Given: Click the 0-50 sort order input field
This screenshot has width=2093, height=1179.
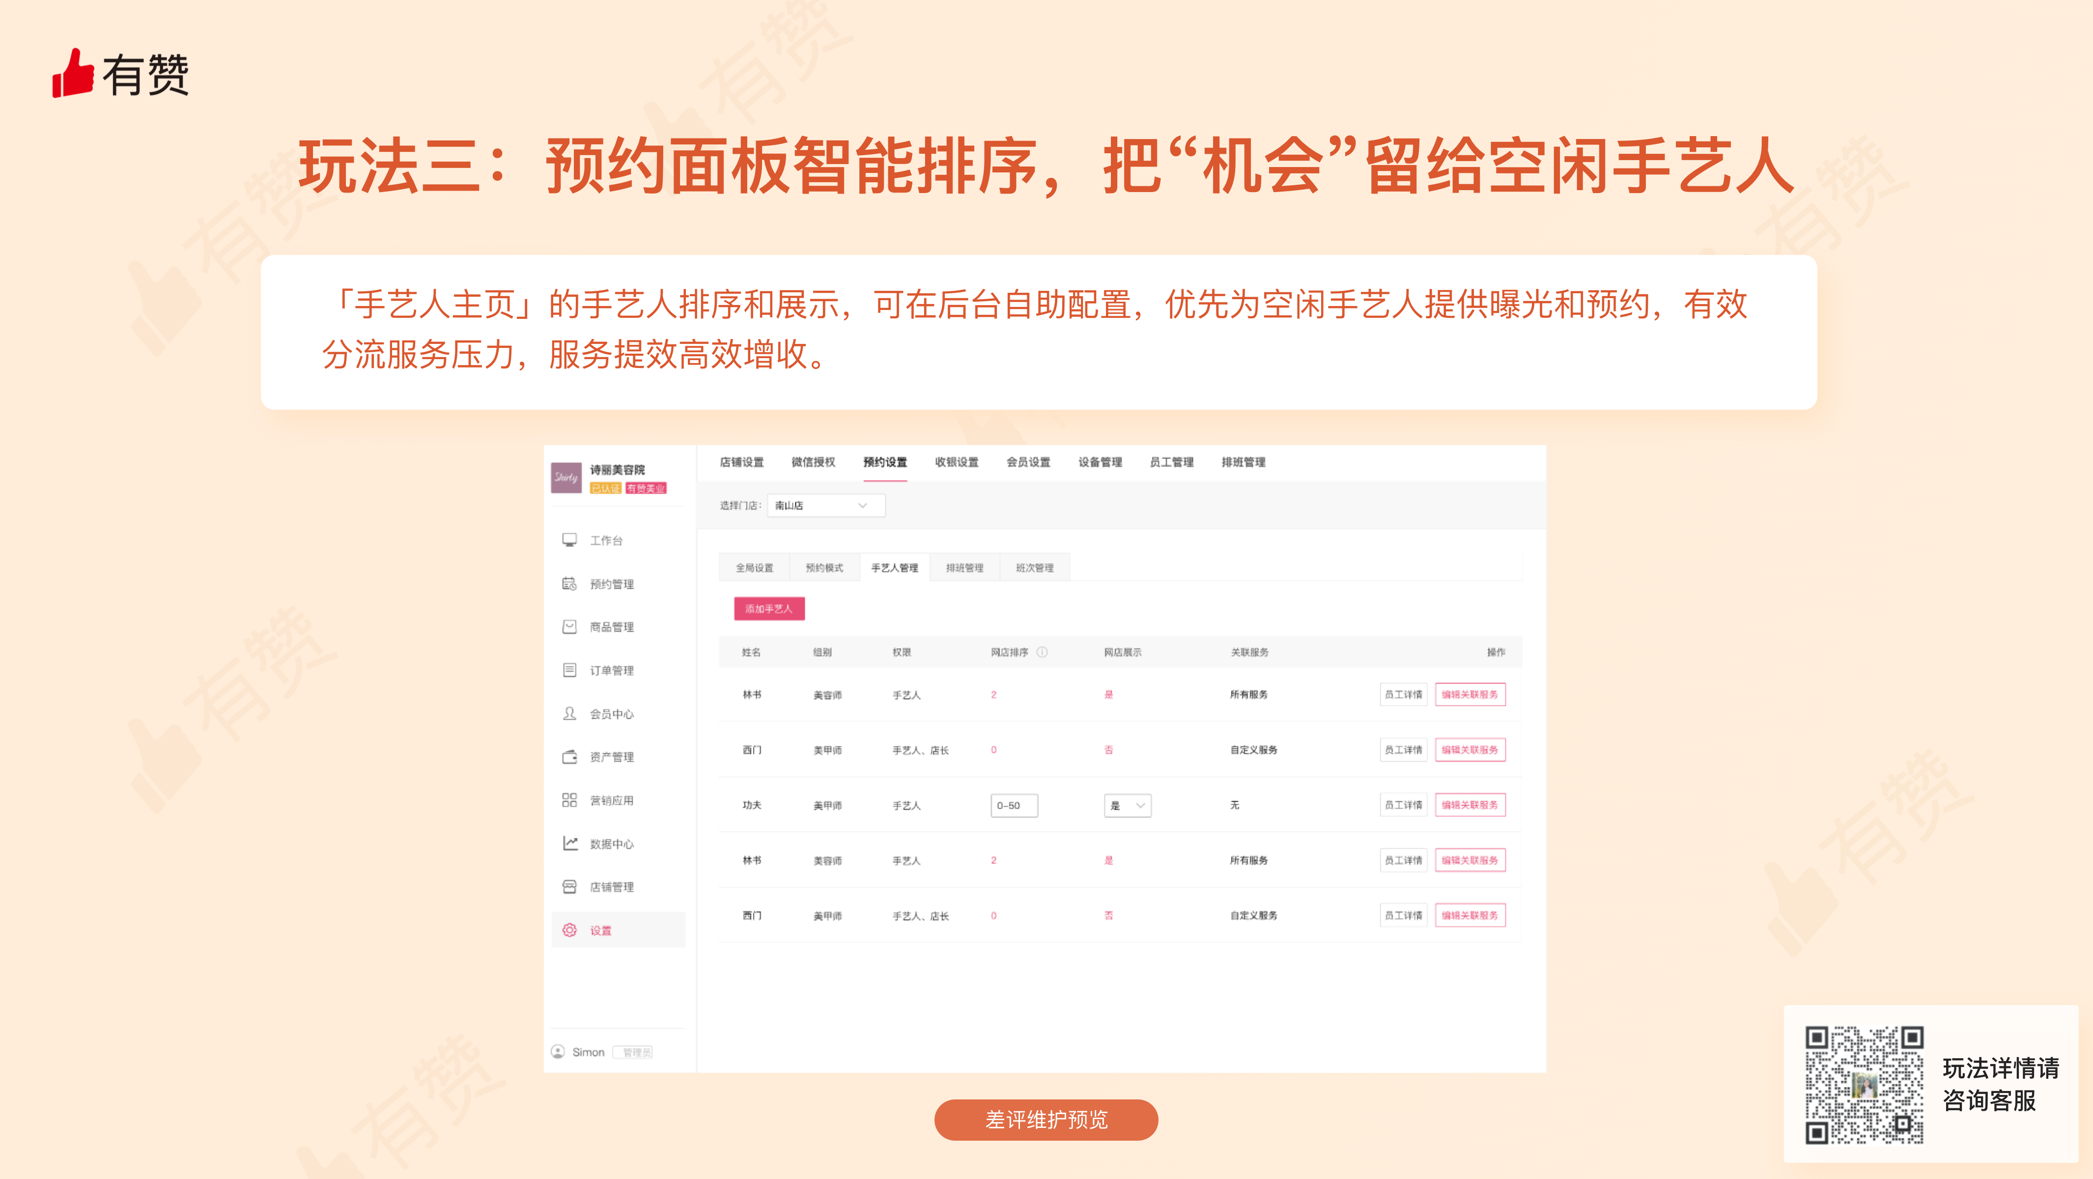Looking at the screenshot, I should [x=1014, y=805].
